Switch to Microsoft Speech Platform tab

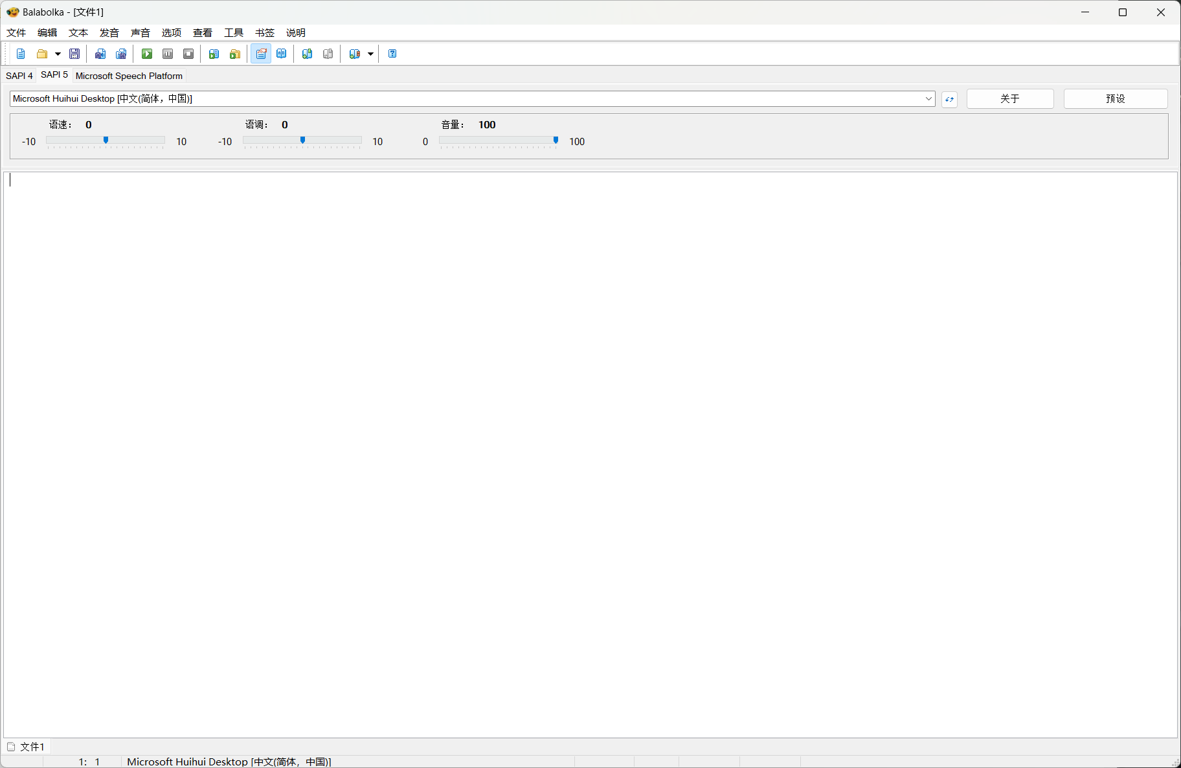tap(129, 76)
